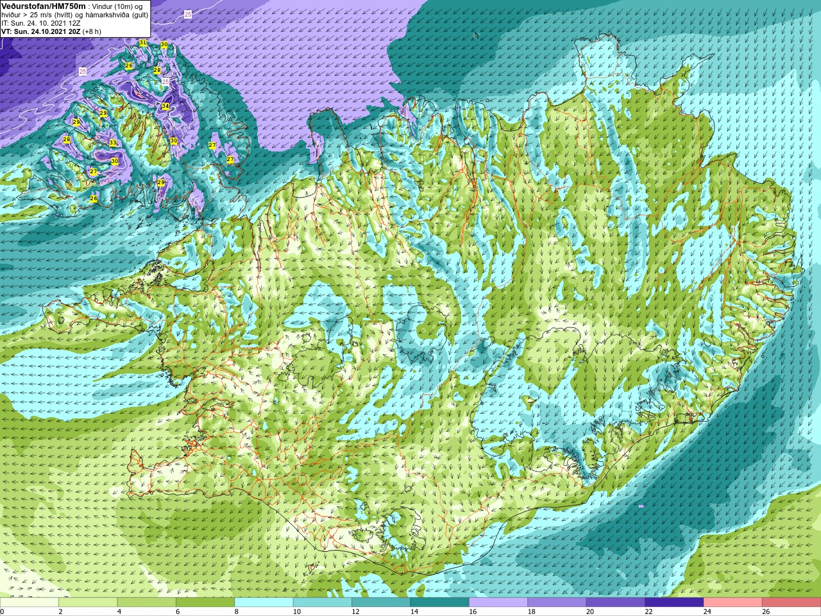Click the 'Vindur (10m) og' header text
The width and height of the screenshot is (821, 616).
[117, 6]
